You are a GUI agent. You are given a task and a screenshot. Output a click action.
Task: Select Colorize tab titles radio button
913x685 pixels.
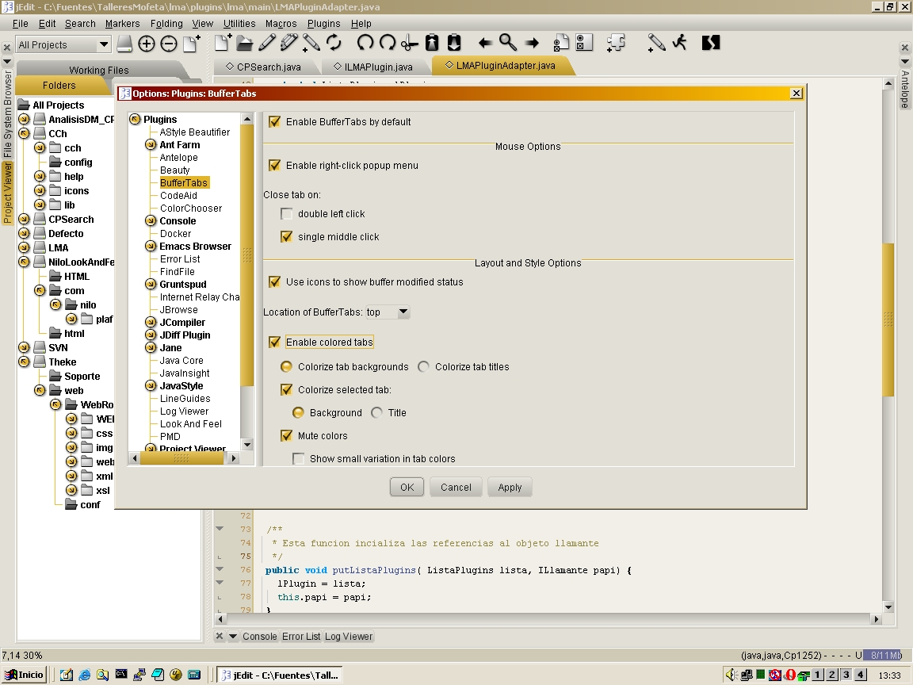click(x=424, y=367)
